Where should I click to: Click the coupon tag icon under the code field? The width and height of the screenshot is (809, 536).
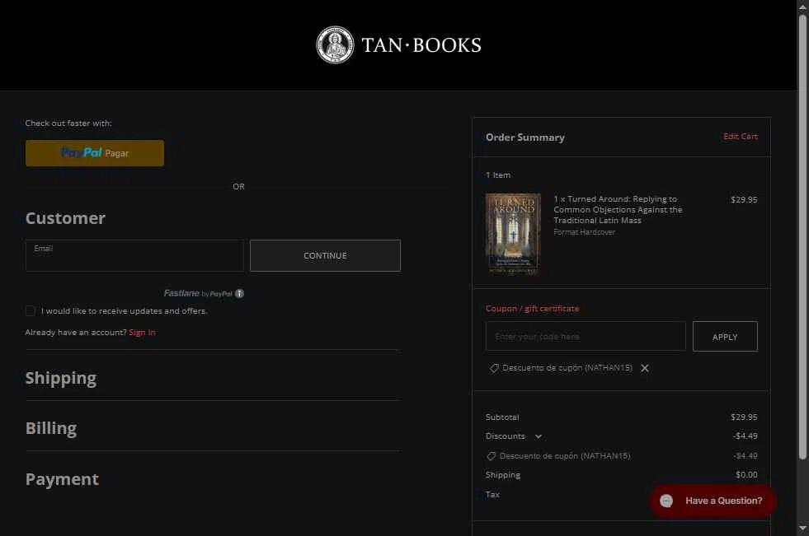(x=494, y=368)
